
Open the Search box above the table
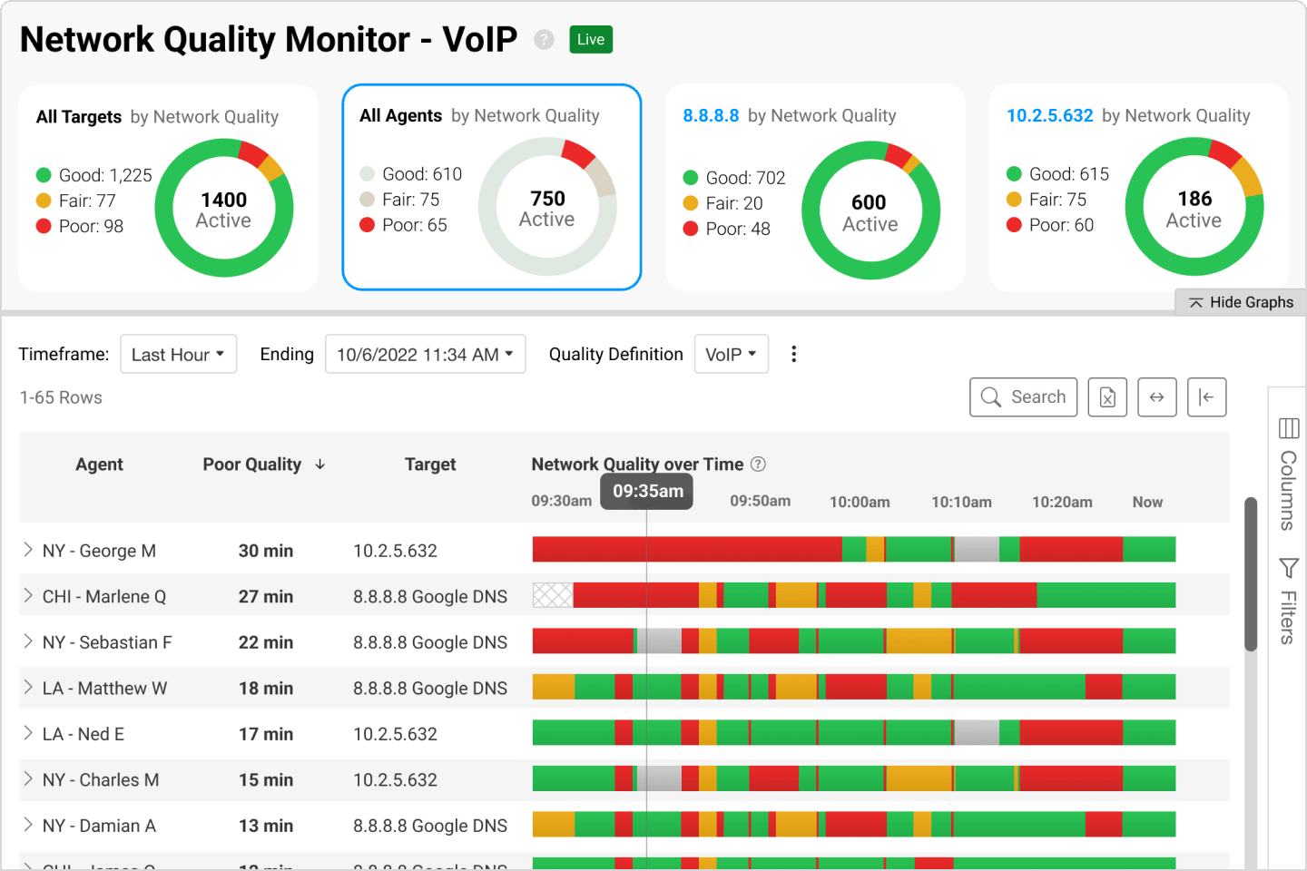pos(1023,396)
